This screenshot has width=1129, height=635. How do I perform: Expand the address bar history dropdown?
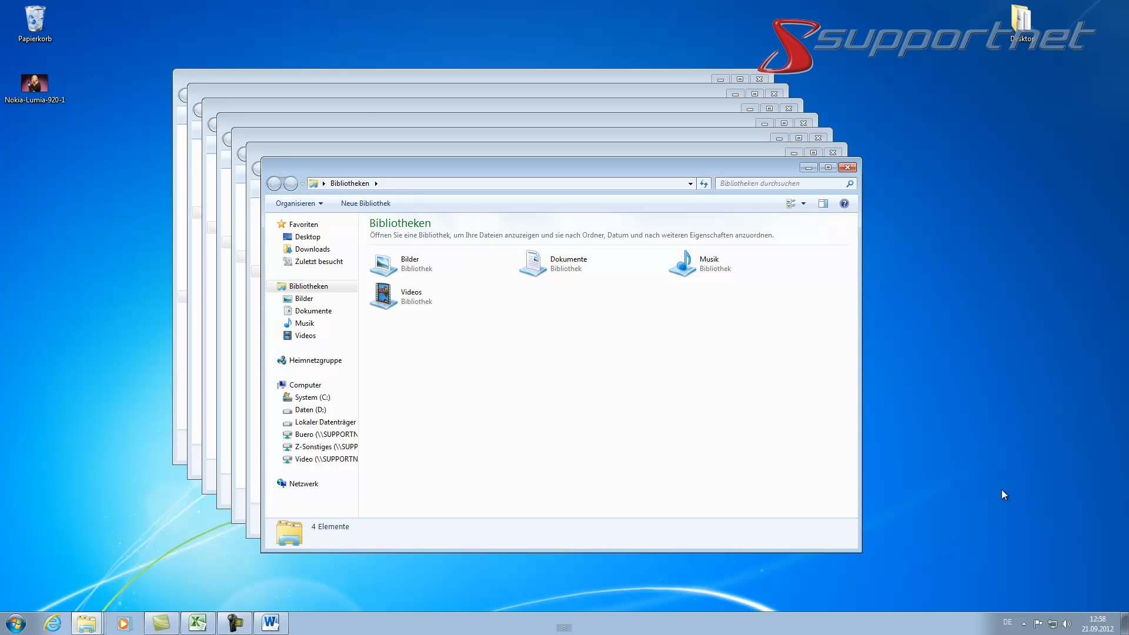pos(689,183)
